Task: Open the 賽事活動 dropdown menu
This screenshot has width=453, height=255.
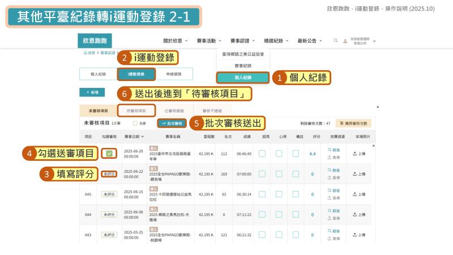Action: (205, 41)
